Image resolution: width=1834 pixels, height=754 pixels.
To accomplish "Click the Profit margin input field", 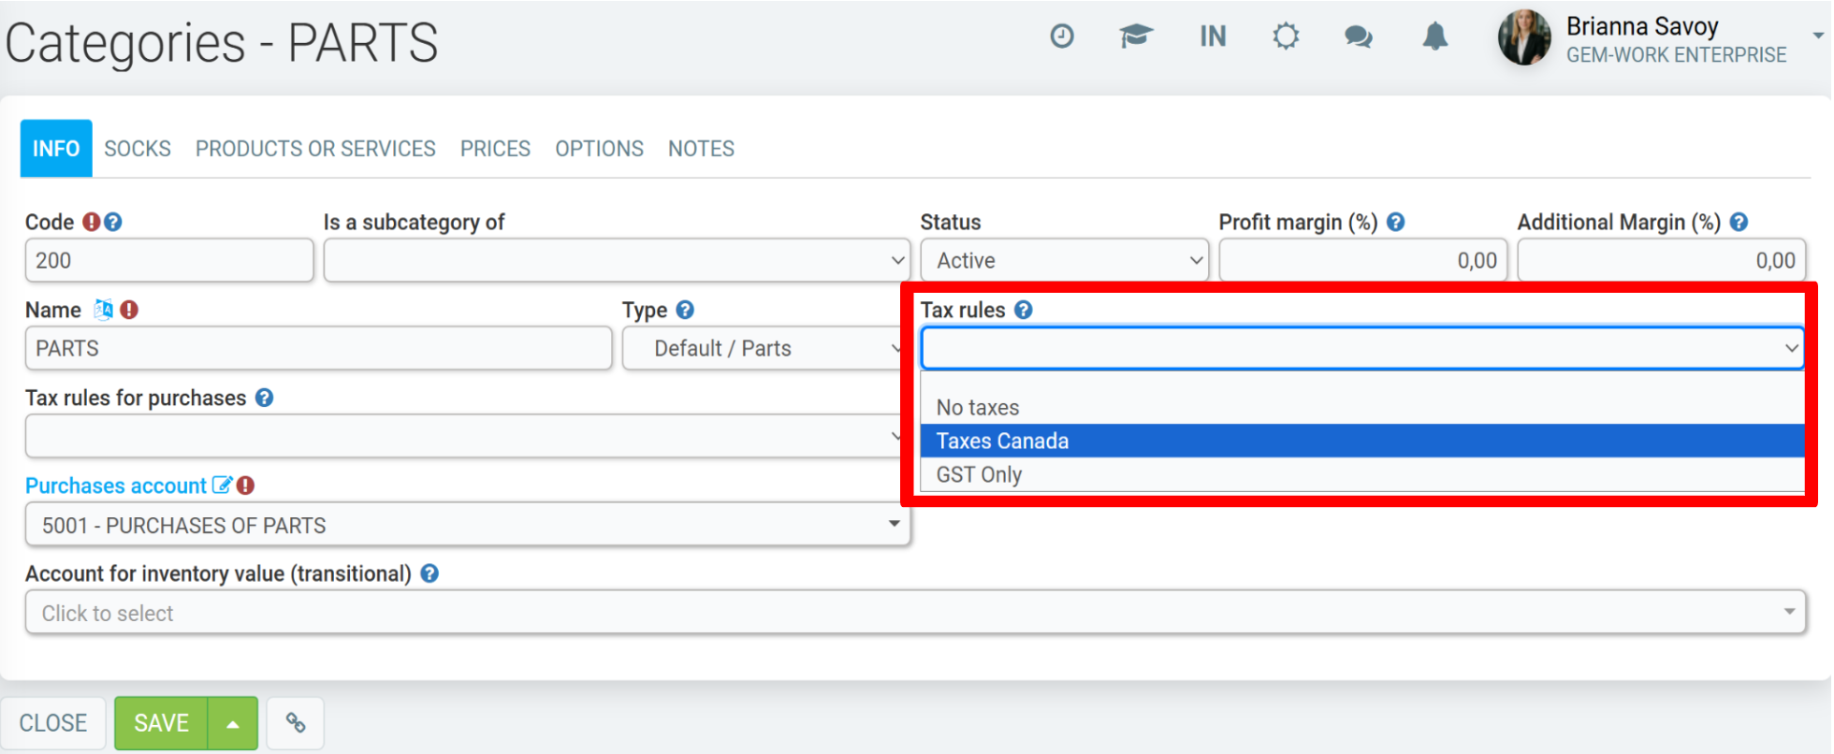I will (1362, 260).
